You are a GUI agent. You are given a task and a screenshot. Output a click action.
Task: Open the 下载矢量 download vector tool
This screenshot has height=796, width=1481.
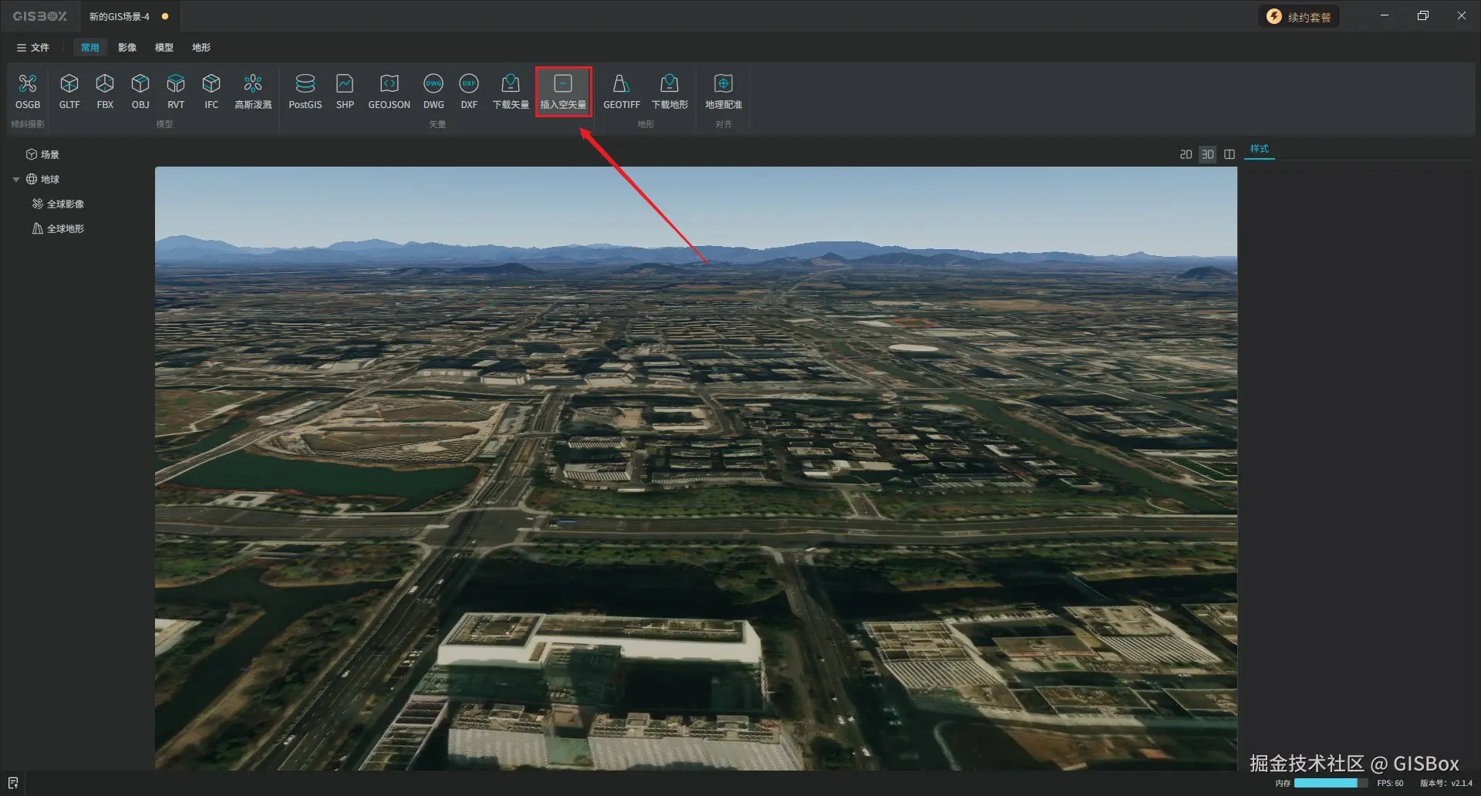(x=511, y=92)
